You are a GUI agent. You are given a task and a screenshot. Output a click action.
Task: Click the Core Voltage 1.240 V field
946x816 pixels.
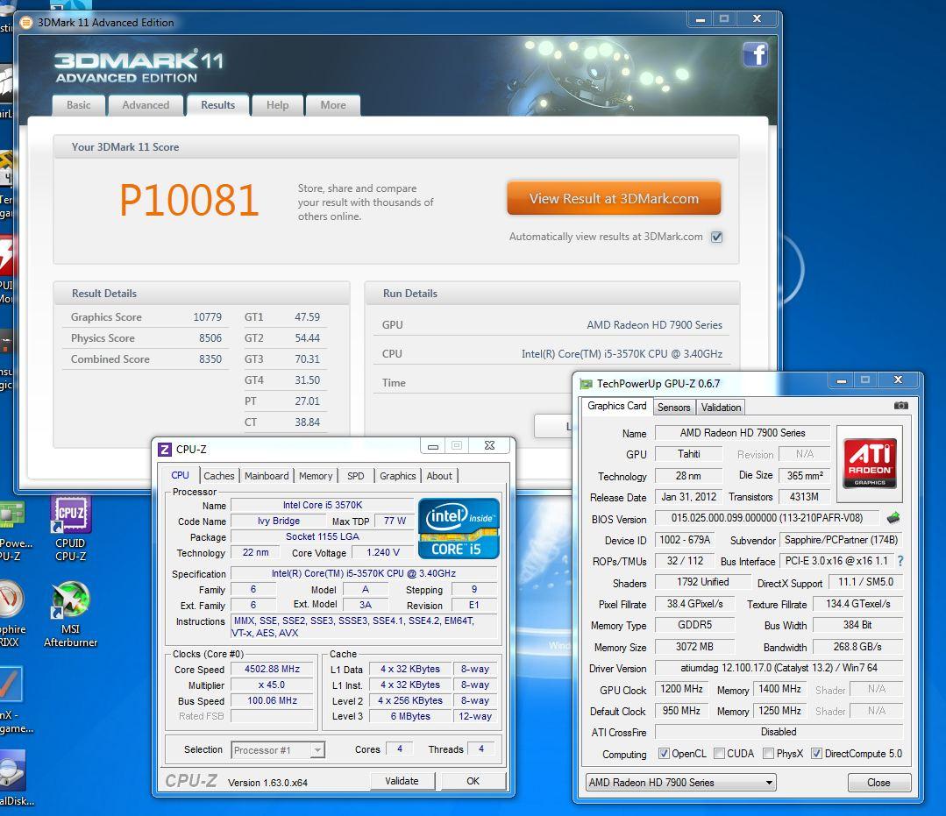point(383,552)
